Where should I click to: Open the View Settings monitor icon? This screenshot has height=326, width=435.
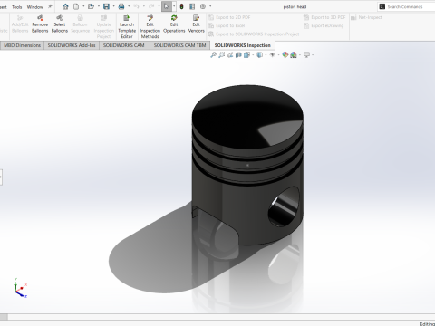(x=306, y=55)
